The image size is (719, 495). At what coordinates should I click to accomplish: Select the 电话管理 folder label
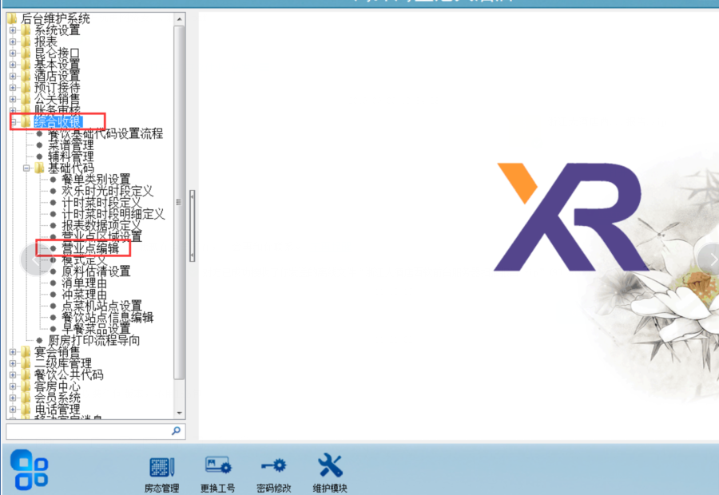tap(58, 410)
